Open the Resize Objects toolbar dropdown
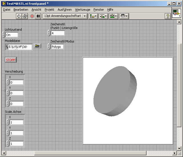Image resolution: width=183 pixels, height=157 pixels. pos(113,16)
